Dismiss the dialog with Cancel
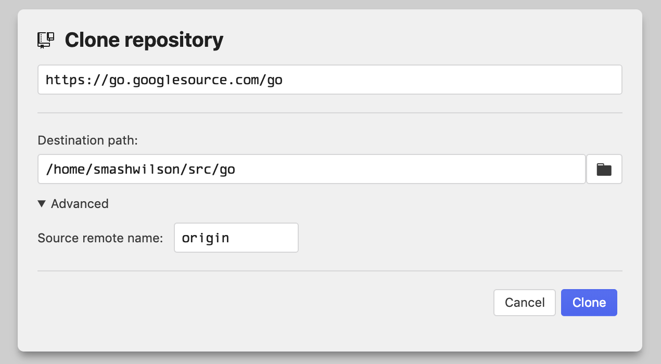 [x=524, y=302]
